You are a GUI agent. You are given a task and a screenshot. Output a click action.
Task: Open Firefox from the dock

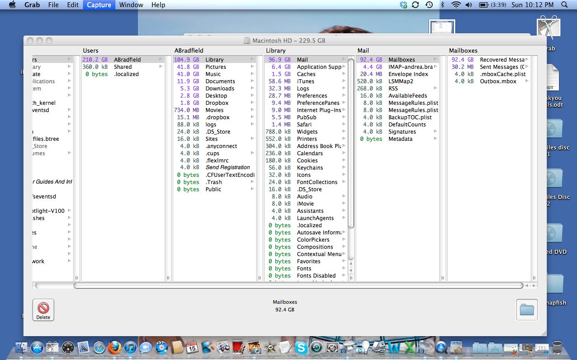[114, 347]
